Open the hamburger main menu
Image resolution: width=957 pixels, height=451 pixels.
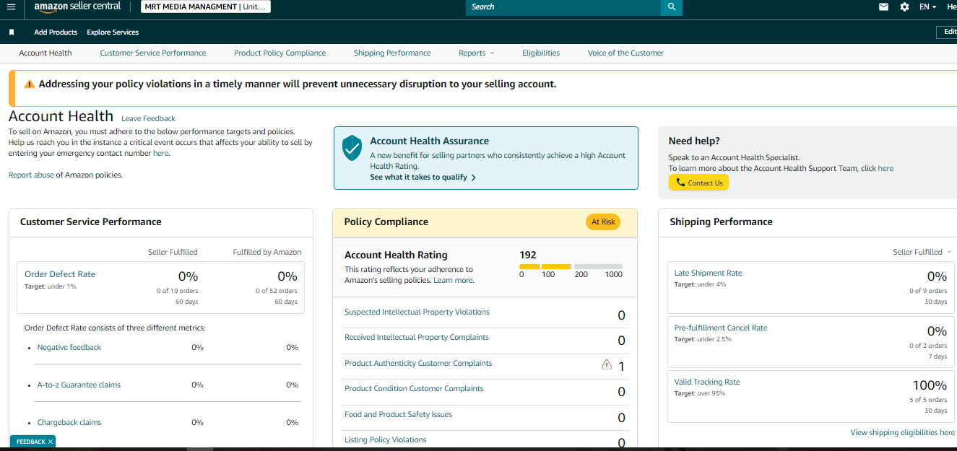coord(11,6)
